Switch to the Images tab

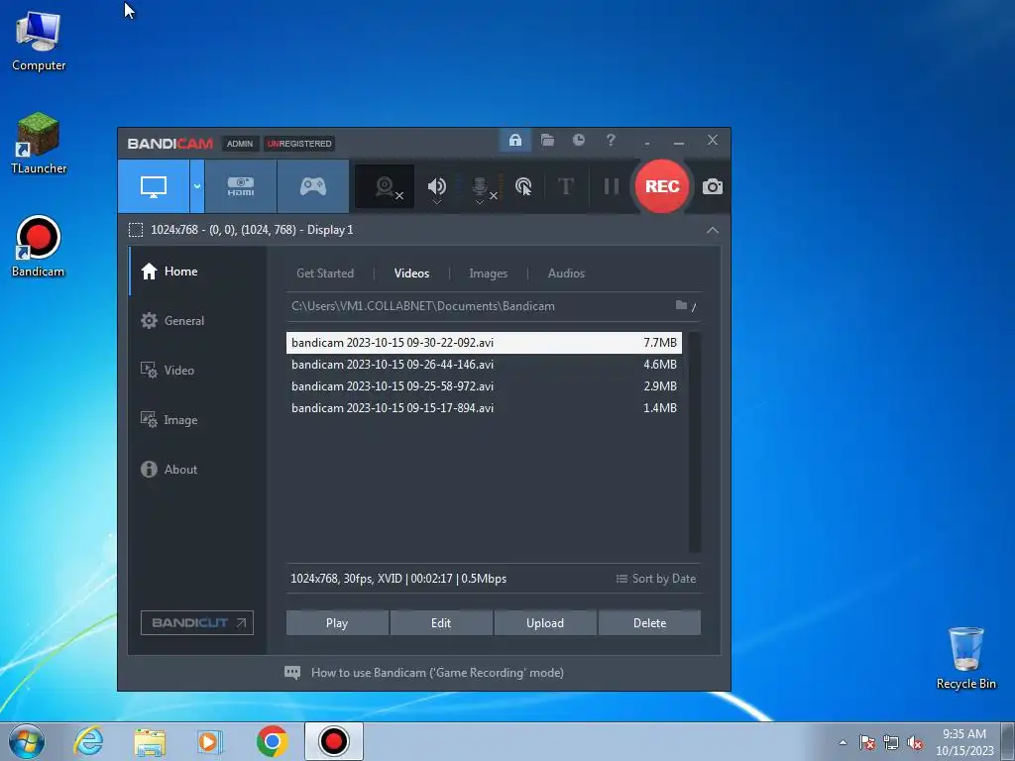[x=488, y=273]
